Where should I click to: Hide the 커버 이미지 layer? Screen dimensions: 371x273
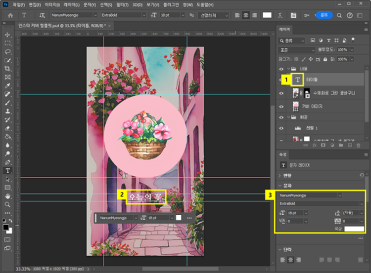[x=281, y=106]
